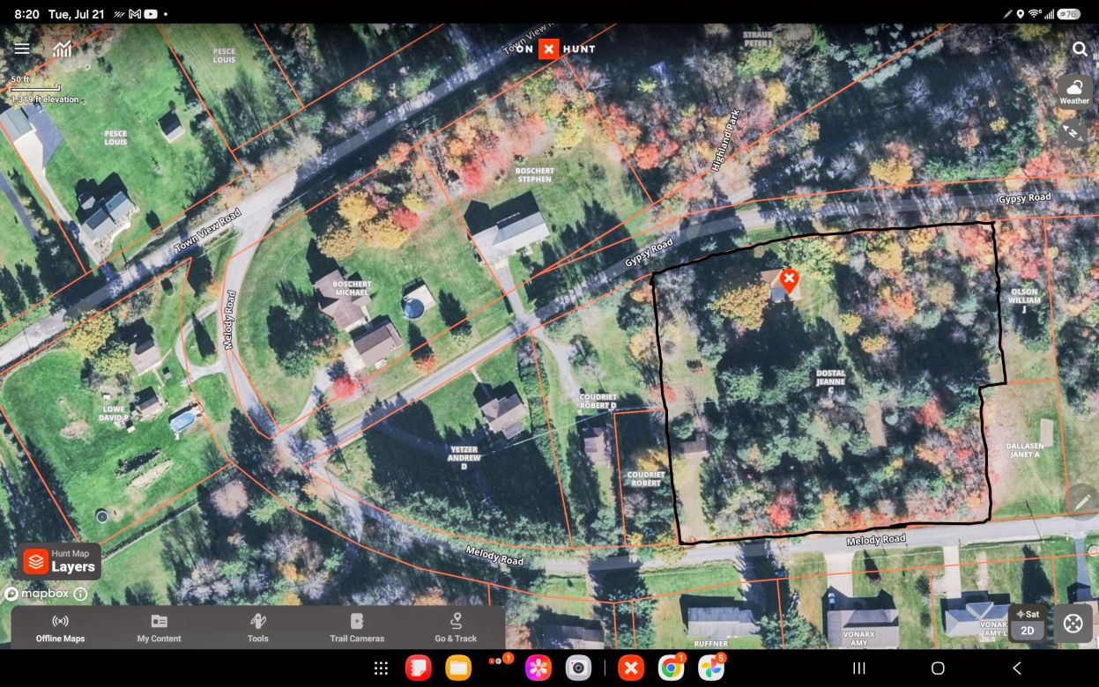Tap the compass orientation button
Screen dimensions: 1099x687
coord(1073,134)
